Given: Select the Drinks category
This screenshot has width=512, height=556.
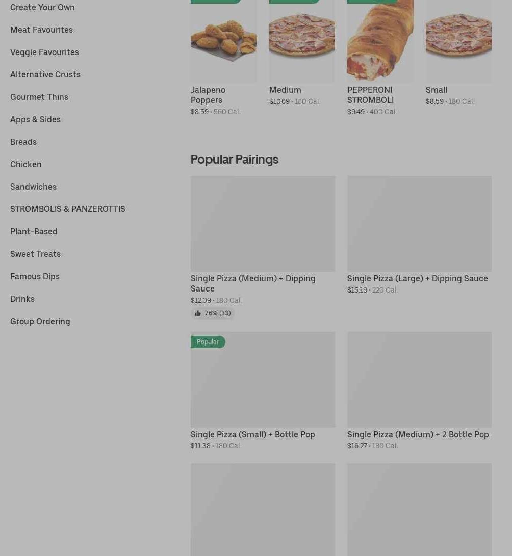Looking at the screenshot, I should 22,299.
